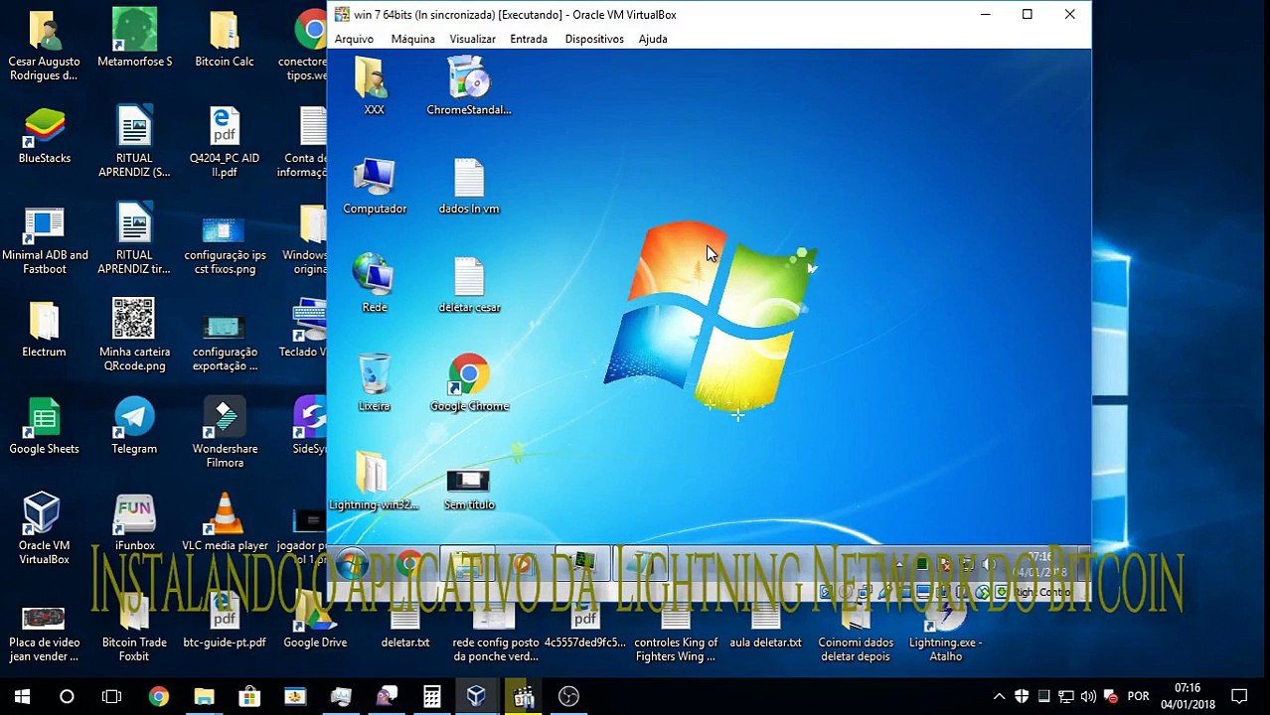This screenshot has height=715, width=1270.
Task: Select the 'aula deletar.txt' file
Action: pyautogui.click(x=765, y=626)
